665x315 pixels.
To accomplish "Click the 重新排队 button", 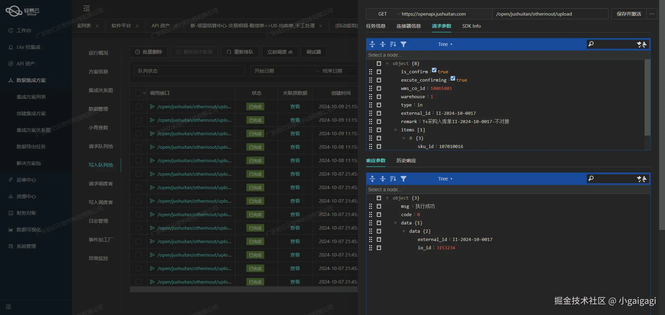I will (240, 52).
